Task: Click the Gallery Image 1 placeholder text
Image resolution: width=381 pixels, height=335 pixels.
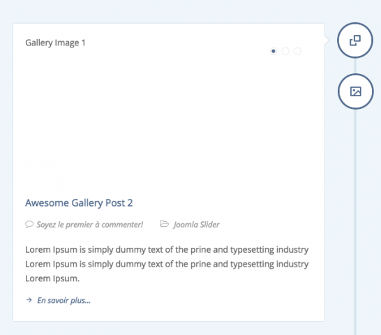Action: (x=55, y=43)
